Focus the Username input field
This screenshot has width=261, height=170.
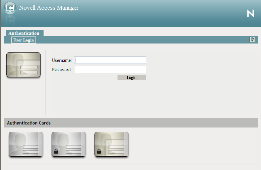(110, 60)
